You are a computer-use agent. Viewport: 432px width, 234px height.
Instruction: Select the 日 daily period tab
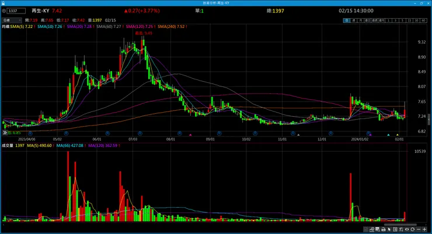(347, 20)
